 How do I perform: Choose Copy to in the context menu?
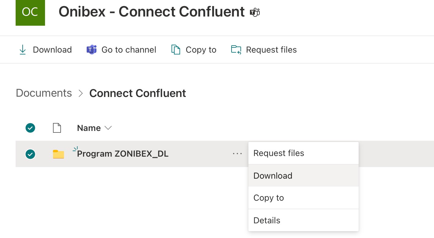269,198
